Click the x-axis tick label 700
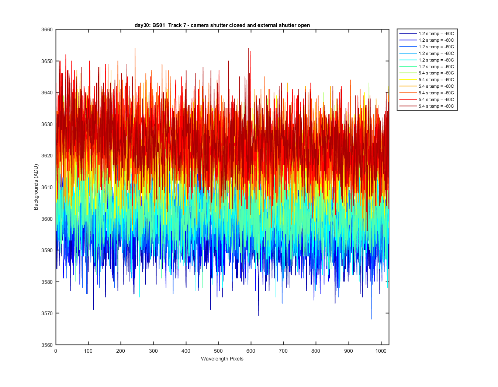The image size is (498, 387). pyautogui.click(x=283, y=351)
